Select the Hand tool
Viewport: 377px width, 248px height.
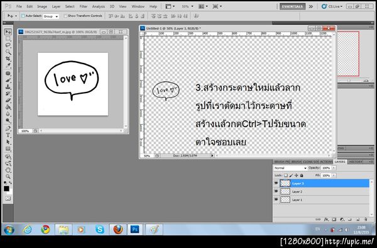pos(8,170)
